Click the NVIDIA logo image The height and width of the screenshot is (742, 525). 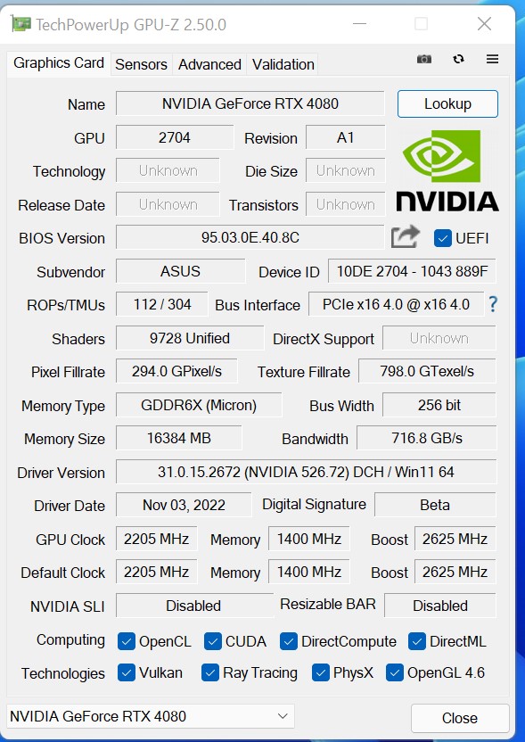[447, 171]
